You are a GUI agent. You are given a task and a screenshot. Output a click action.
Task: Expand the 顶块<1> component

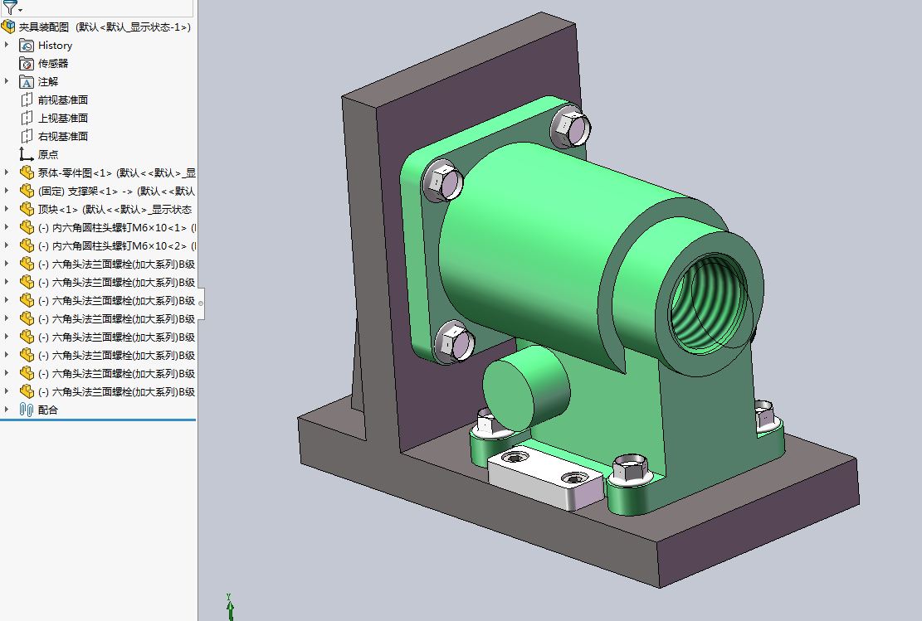pos(7,209)
